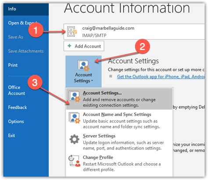This screenshot has width=208, height=180.
Task: Click the Account Settings heading text
Action: [x=133, y=61]
